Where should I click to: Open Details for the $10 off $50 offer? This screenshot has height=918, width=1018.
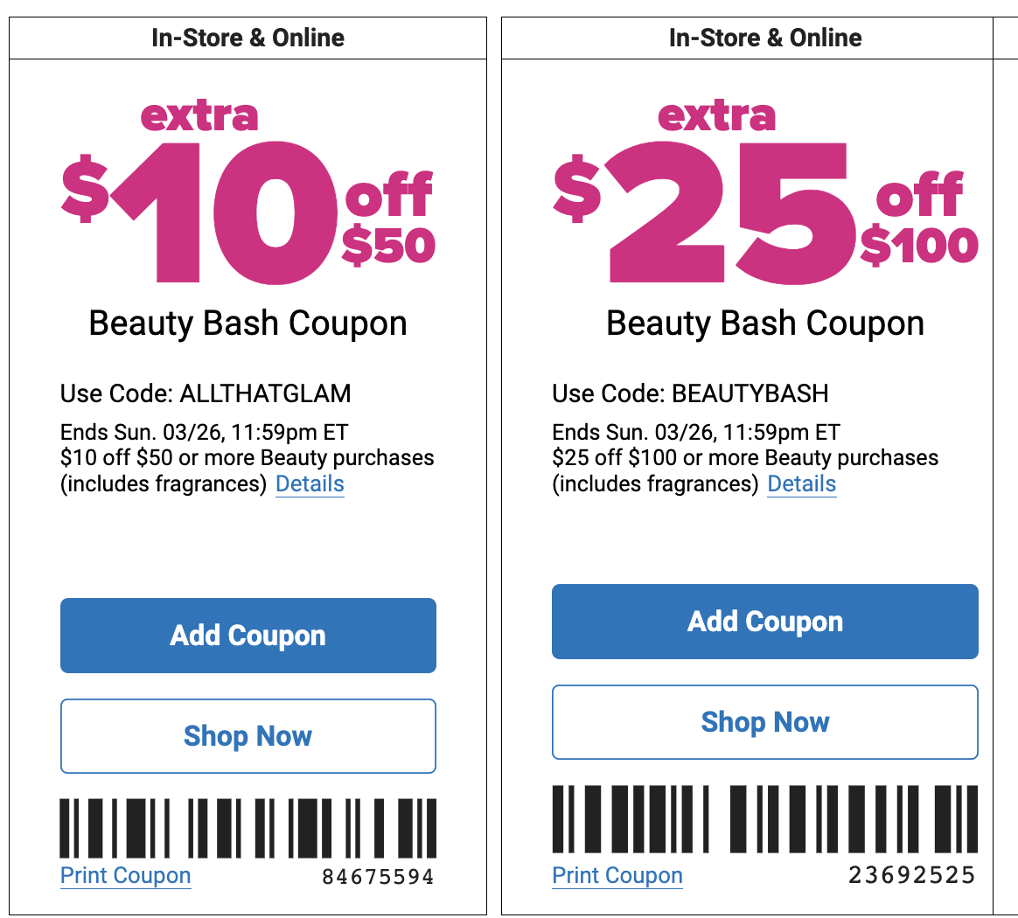point(310,483)
